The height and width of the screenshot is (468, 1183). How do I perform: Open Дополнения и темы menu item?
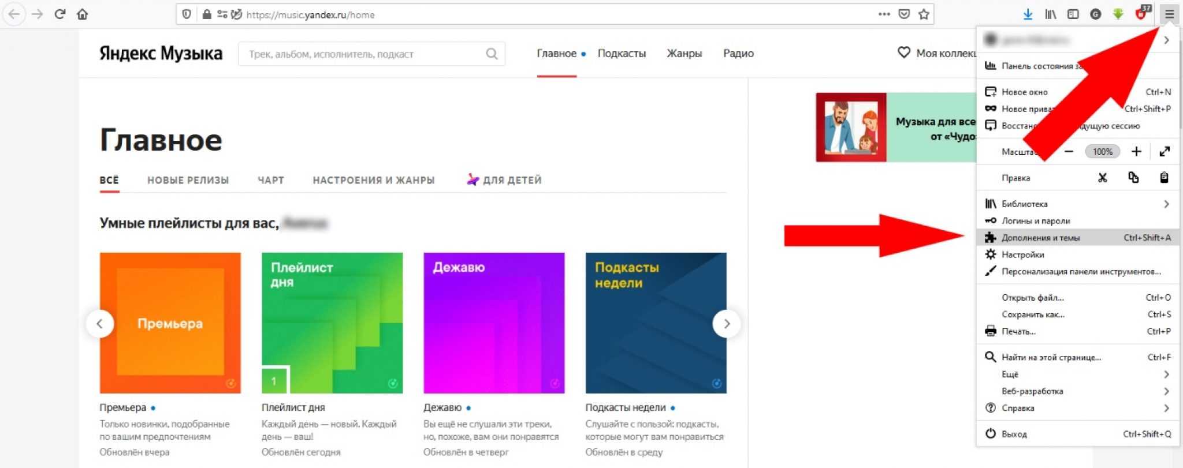coord(1078,237)
